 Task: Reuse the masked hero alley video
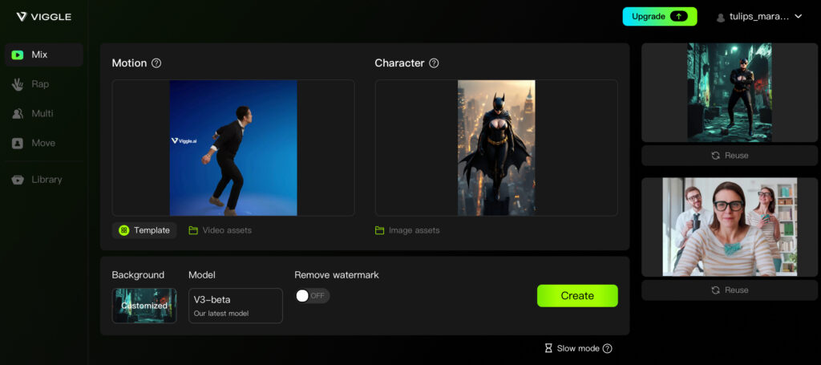(x=730, y=156)
